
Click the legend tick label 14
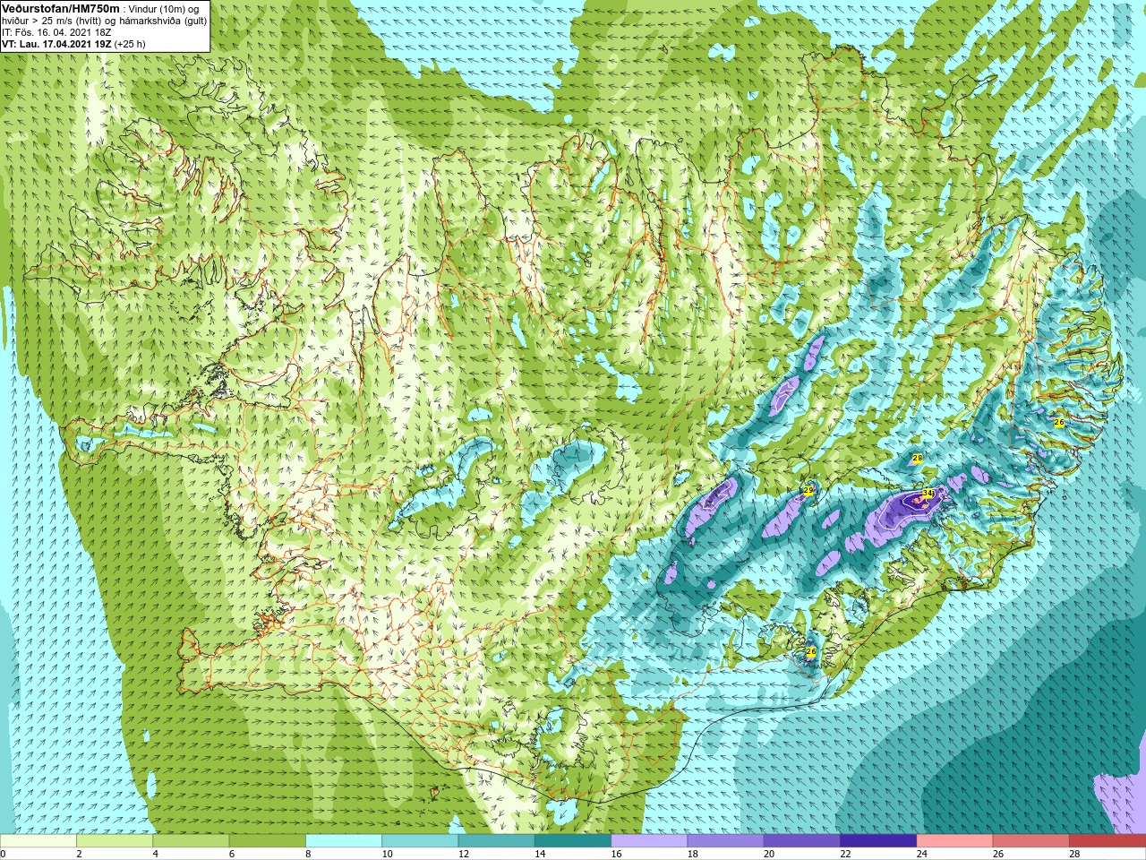click(x=540, y=855)
